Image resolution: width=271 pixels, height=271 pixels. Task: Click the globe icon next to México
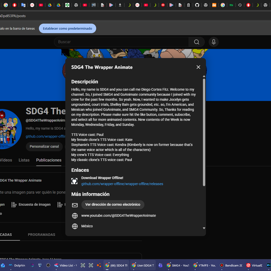[75, 226]
